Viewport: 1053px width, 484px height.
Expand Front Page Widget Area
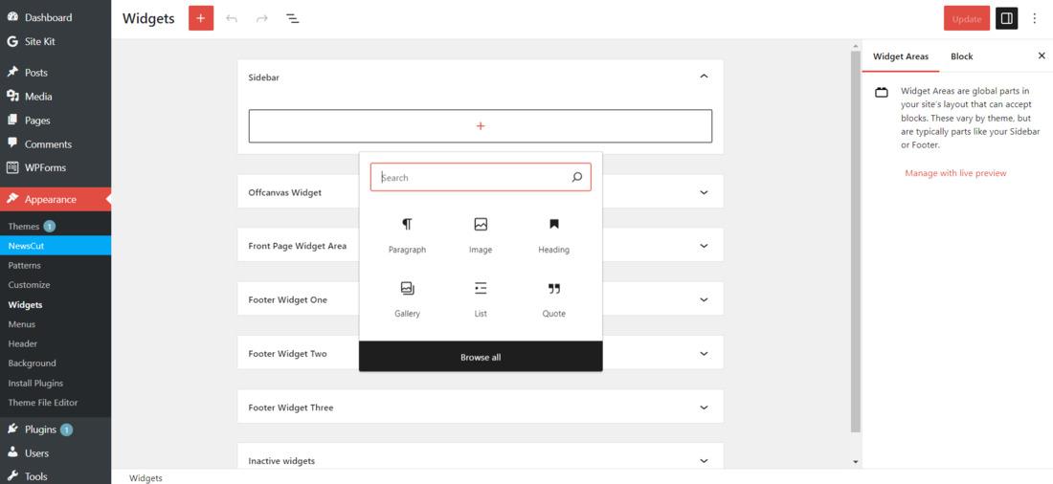(704, 246)
